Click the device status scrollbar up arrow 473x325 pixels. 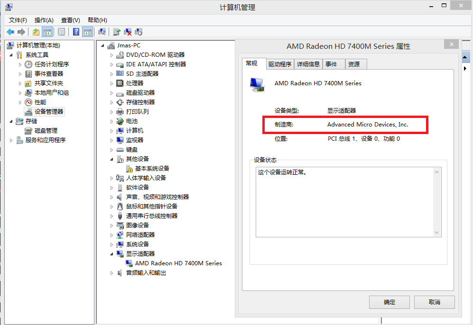[x=437, y=172]
